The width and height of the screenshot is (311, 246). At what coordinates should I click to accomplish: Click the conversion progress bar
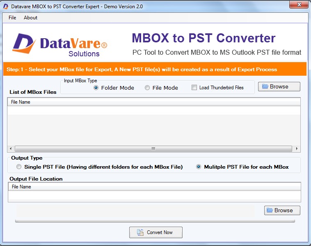pyautogui.click(x=155, y=221)
